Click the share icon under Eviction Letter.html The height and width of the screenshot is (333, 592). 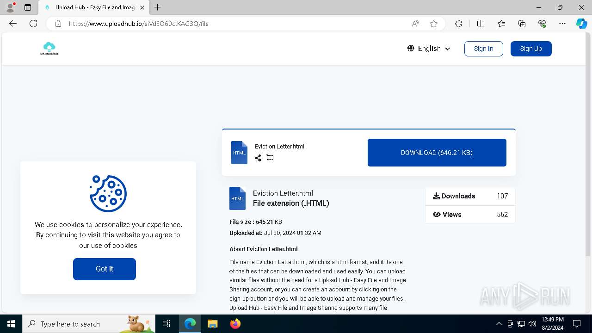coord(258,158)
